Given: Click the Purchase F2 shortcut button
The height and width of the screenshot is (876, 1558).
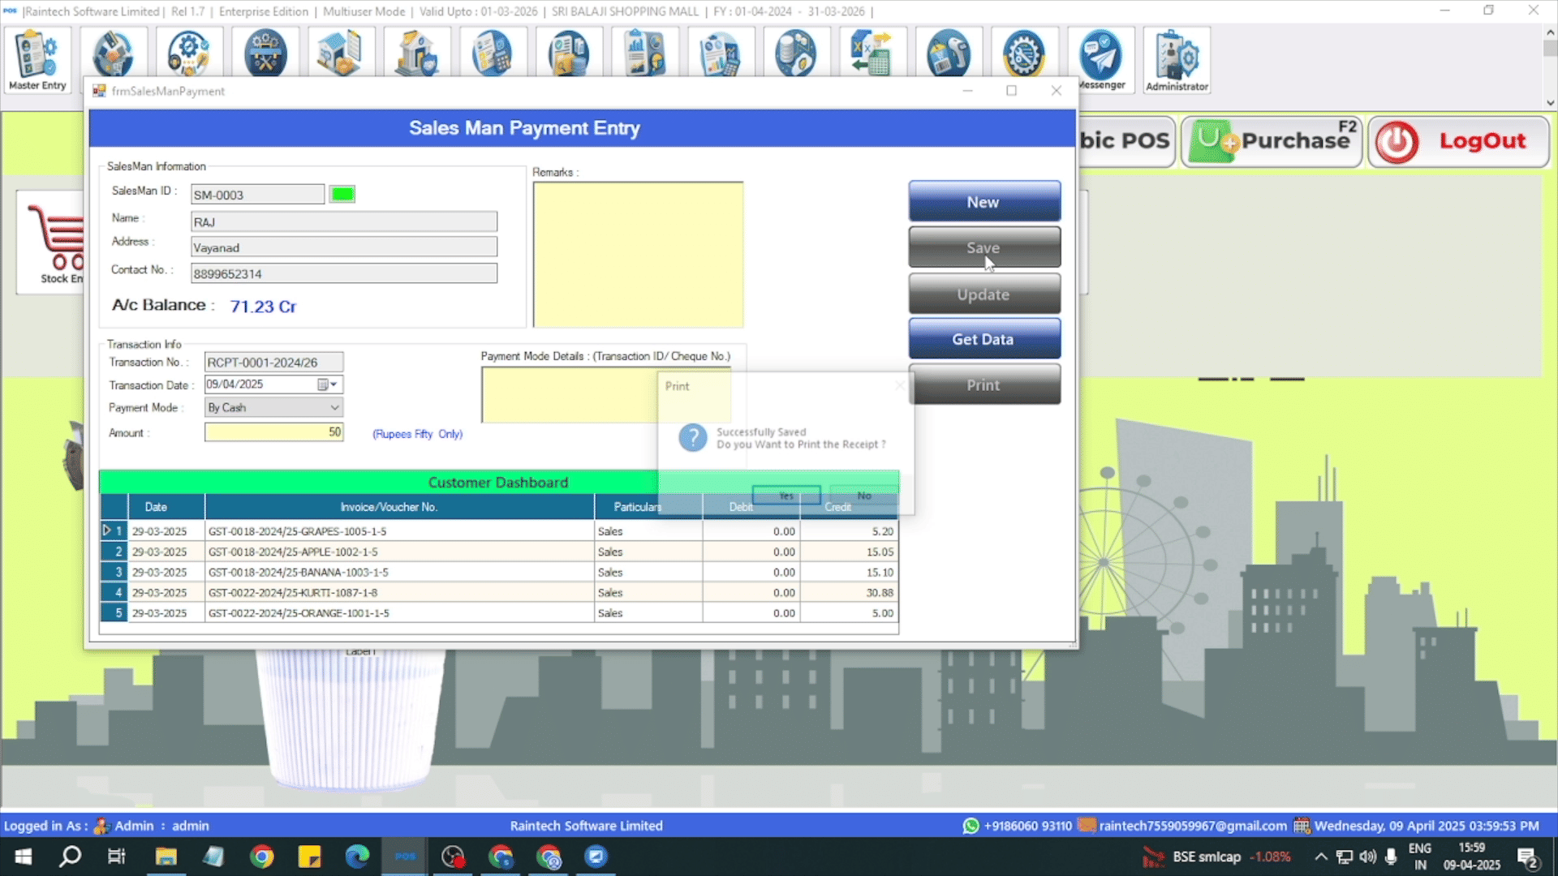Looking at the screenshot, I should tap(1272, 141).
